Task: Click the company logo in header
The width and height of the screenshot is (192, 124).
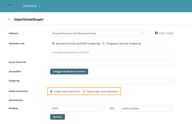Action: (9, 5)
